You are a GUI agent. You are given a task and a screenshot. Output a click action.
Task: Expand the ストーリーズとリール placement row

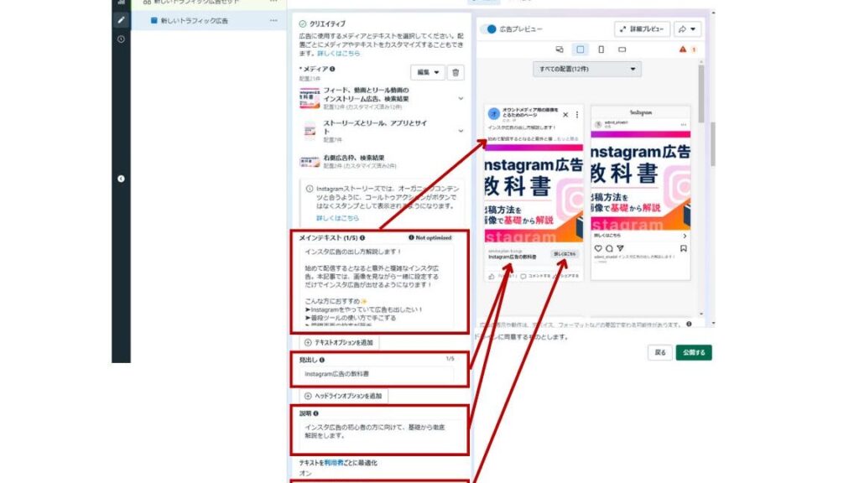(461, 131)
